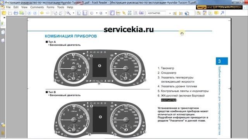Image resolution: width=248 pixels, height=139 pixels.
Task: Click the 'servicekia.ru' page header text
Action: point(129,29)
